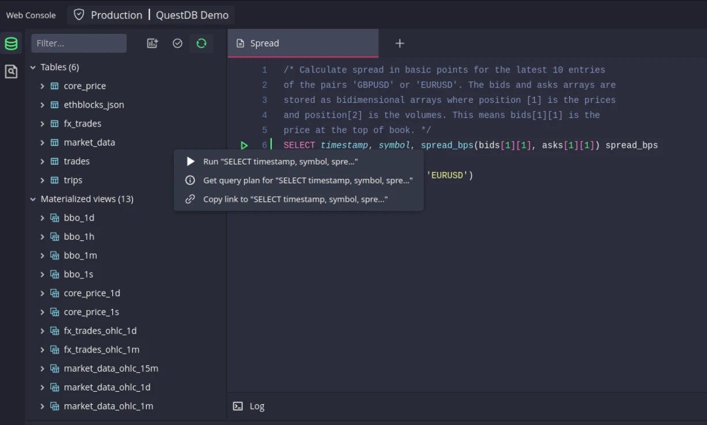This screenshot has height=425, width=707.
Task: Click the view icon for core_price_1s
Action: coord(55,312)
